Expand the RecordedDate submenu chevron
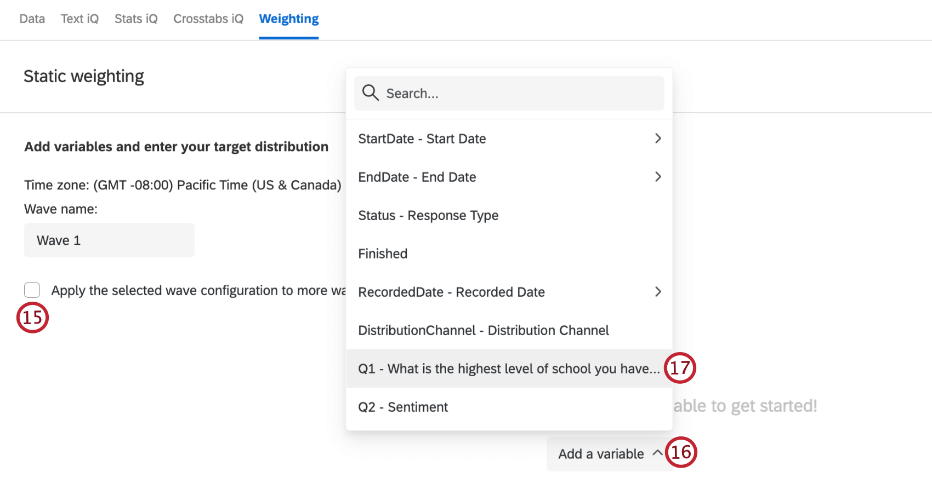Viewport: 932px width, 484px height. (x=658, y=292)
